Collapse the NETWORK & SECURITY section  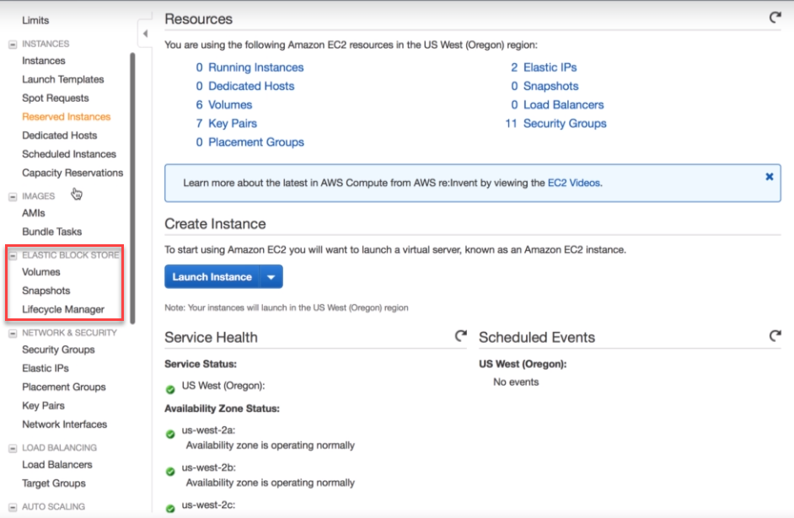(x=13, y=334)
